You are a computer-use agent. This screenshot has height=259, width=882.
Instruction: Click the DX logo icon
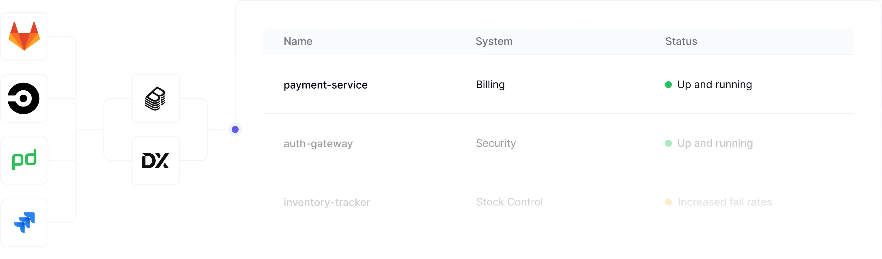point(155,161)
